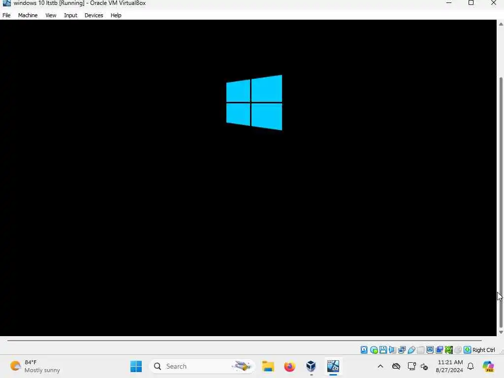The image size is (504, 378).
Task: Click the running Windows 10 VM taskbar icon
Action: pyautogui.click(x=333, y=366)
